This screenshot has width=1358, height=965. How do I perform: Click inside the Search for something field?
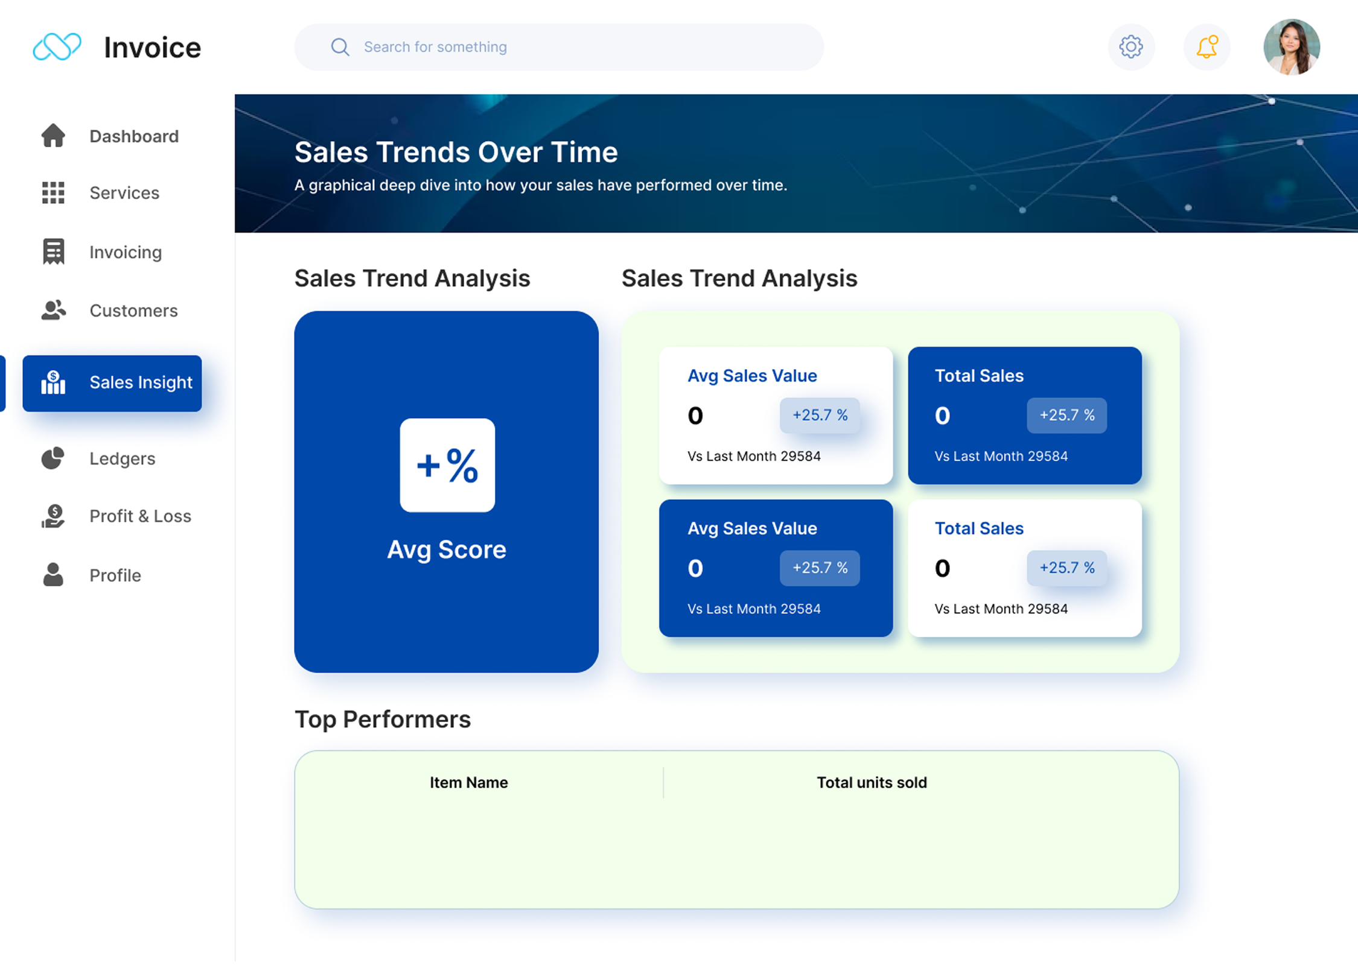[x=558, y=47]
